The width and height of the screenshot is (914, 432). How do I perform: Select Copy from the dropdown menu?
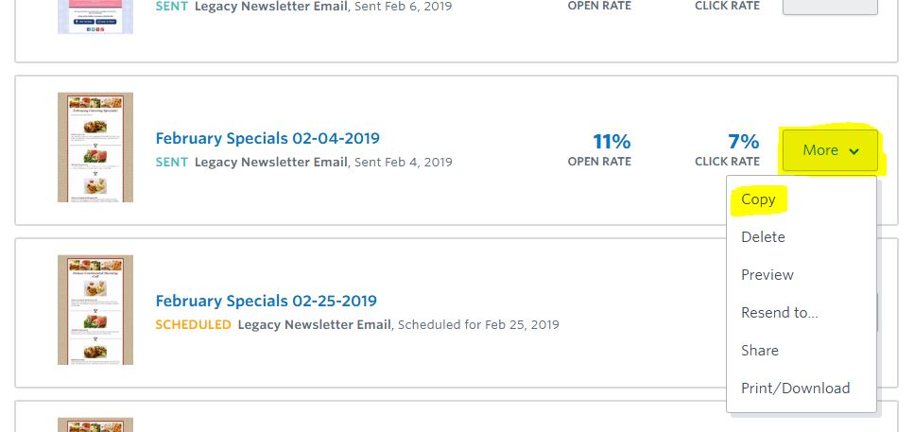tap(758, 199)
